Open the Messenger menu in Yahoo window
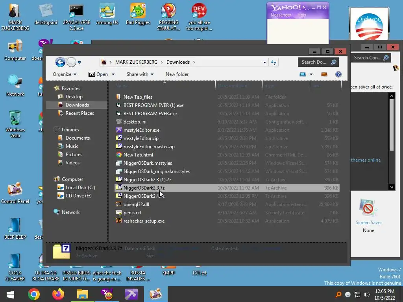Image resolution: width=403 pixels, height=302 pixels. pos(281,15)
